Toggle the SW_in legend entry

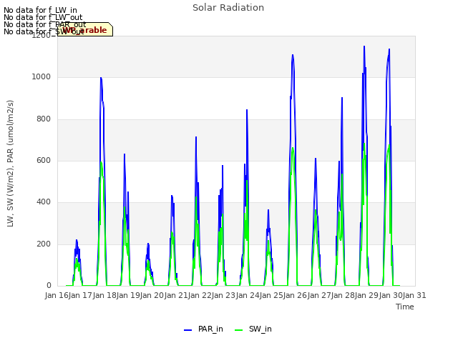pos(253,329)
